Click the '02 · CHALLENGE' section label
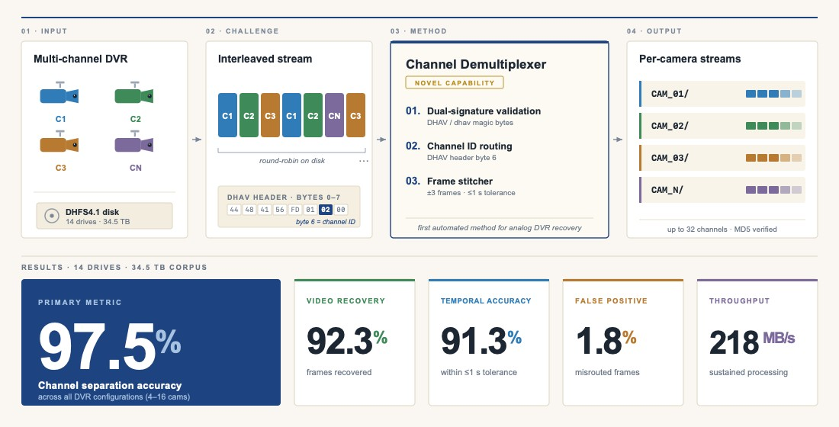Screen dimensions: 839x427 coord(243,31)
